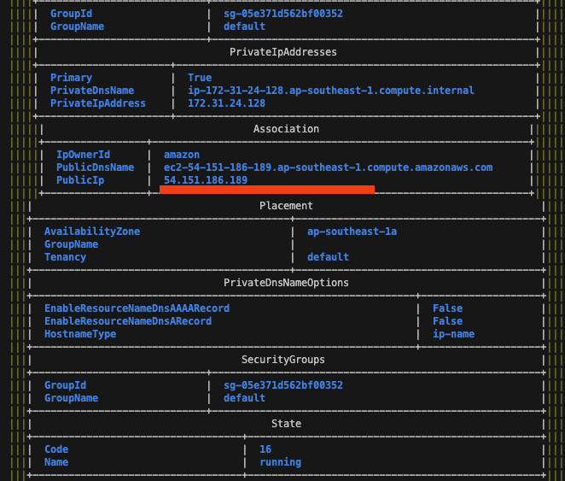
Task: Select the EnableResourceNameDnsARecord label
Action: click(x=128, y=321)
